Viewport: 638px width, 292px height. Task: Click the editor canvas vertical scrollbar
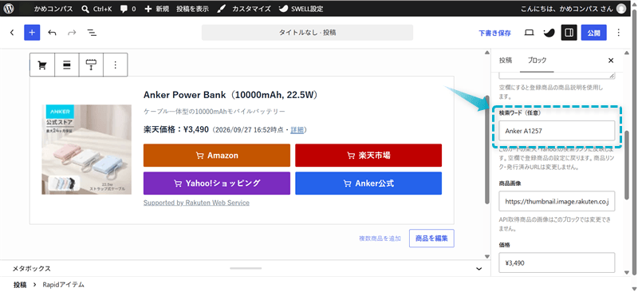[487, 150]
